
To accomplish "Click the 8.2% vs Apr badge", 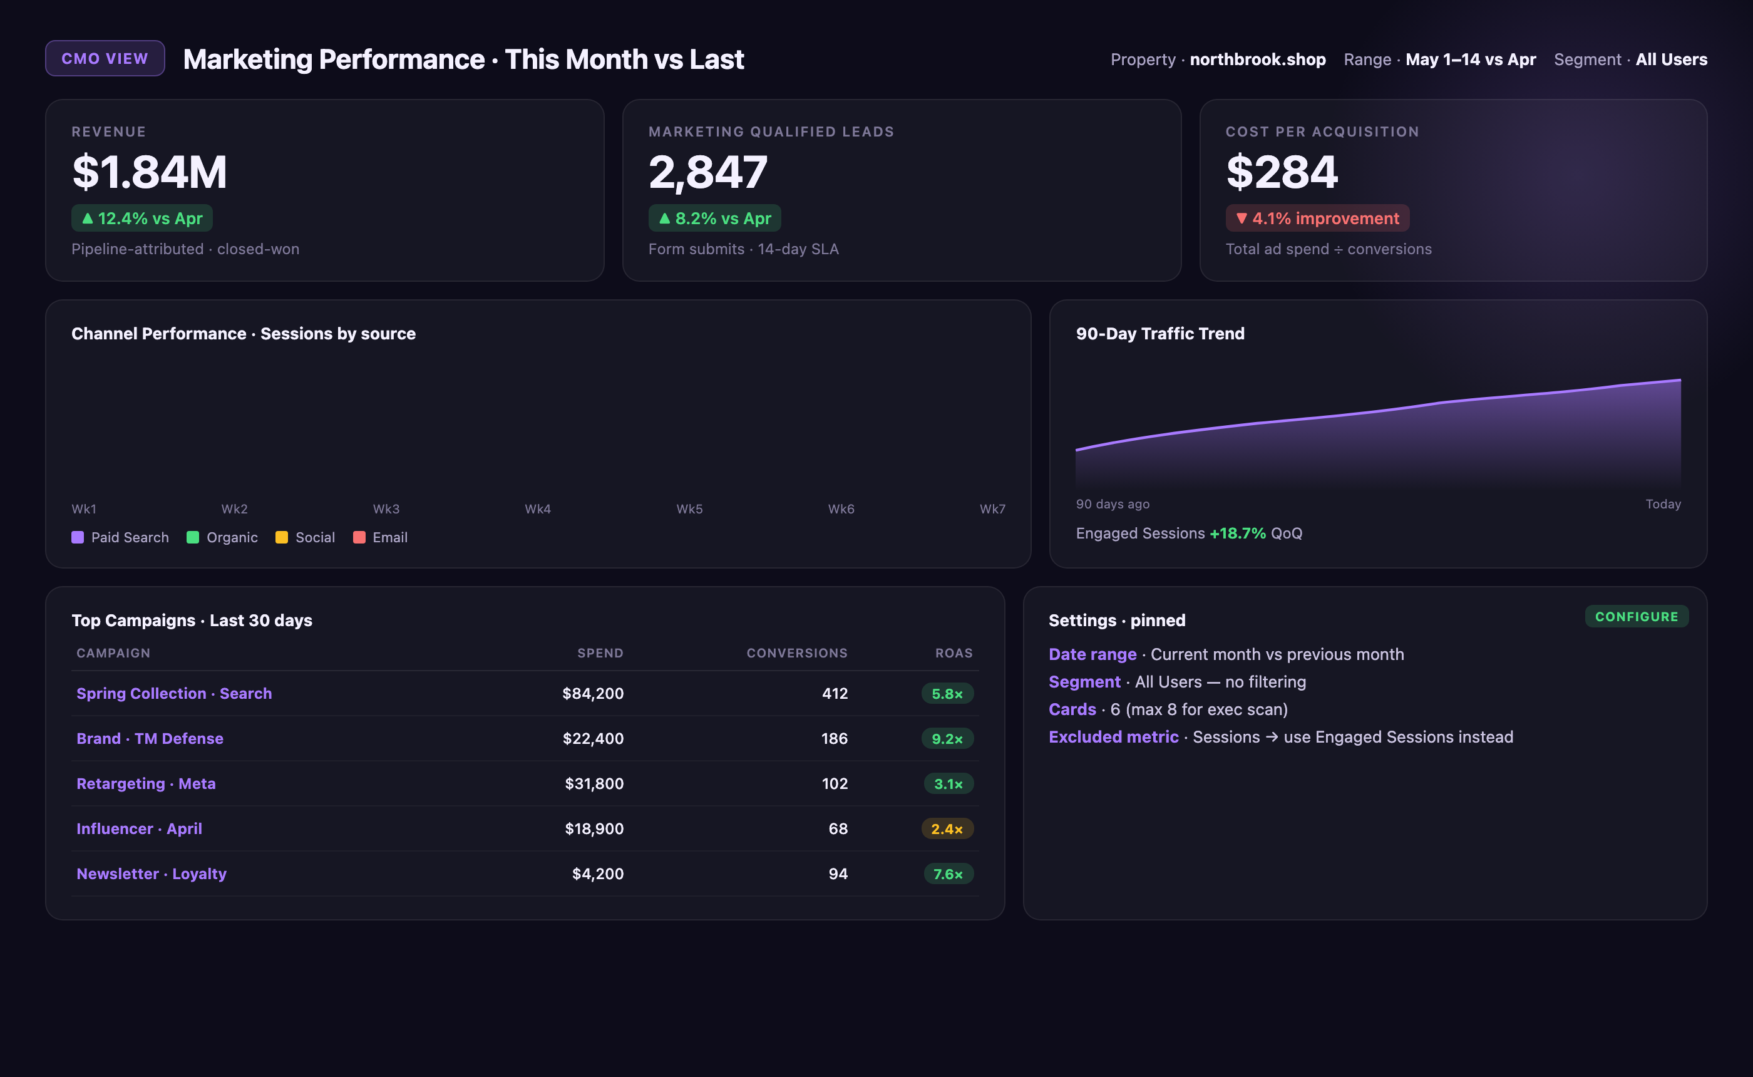I will tap(714, 218).
